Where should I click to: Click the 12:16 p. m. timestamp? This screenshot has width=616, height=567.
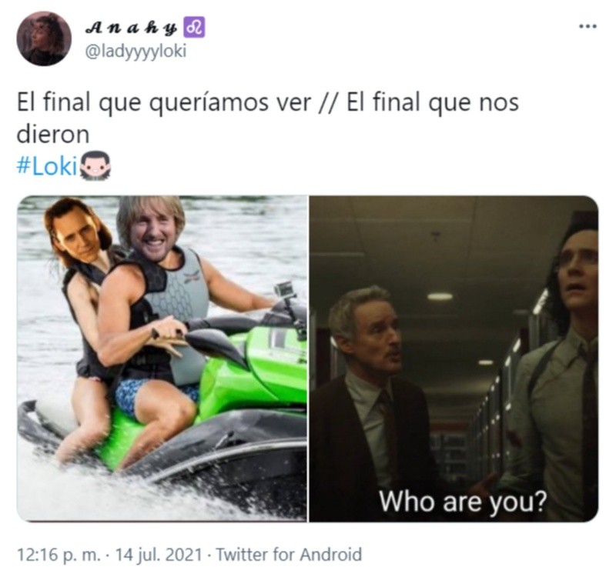click(59, 555)
